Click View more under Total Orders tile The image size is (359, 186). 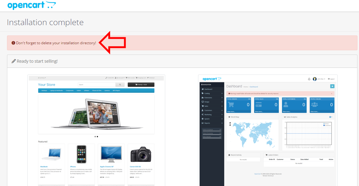click(x=231, y=112)
